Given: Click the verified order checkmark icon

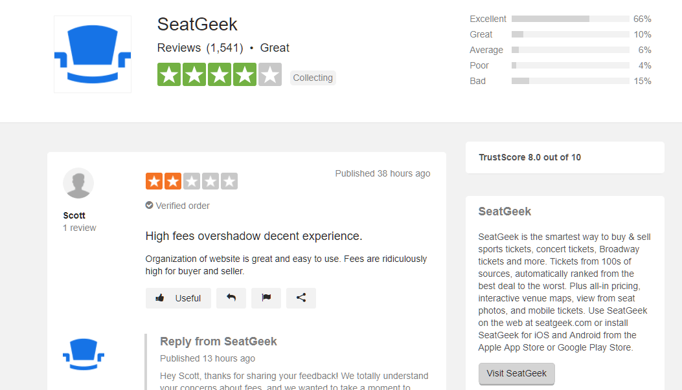Looking at the screenshot, I should [150, 206].
